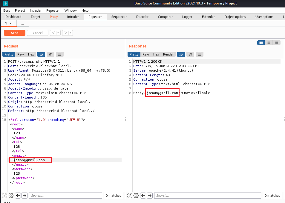Go to previous match in Request search
The width and height of the screenshot is (285, 203).
tap(18, 196)
